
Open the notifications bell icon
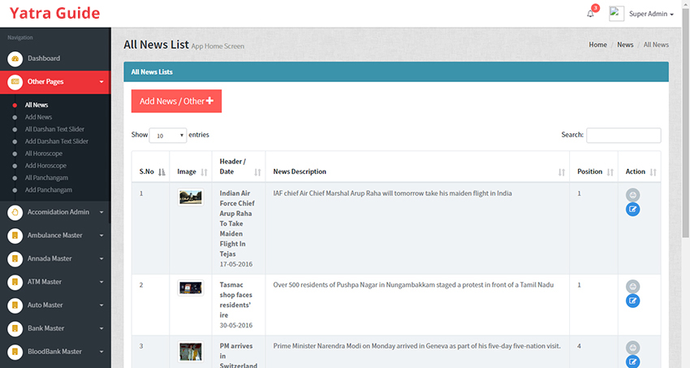click(x=590, y=14)
